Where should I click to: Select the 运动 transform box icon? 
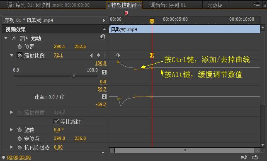pyautogui.click(x=24, y=38)
